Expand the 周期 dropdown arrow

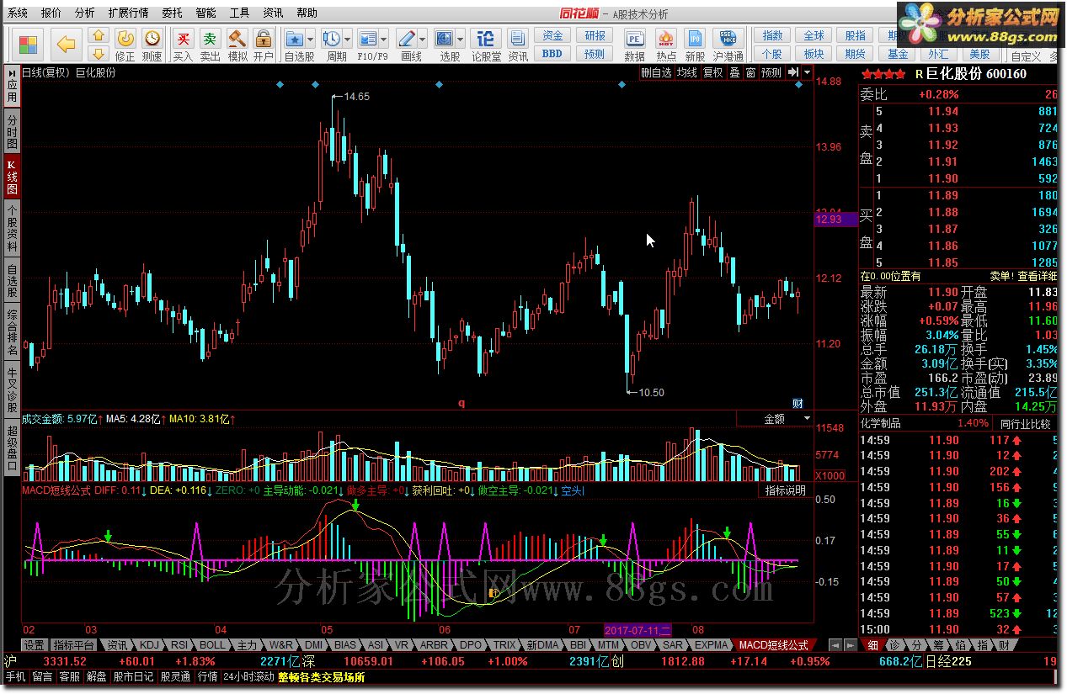(347, 39)
